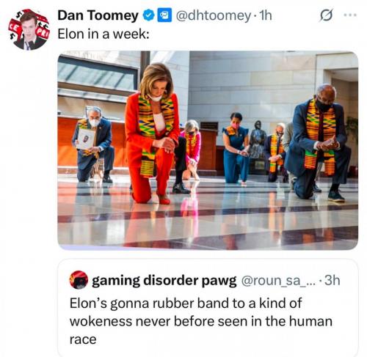Viewport: 367px width, 357px height.
Task: Open the attached kneeling photo
Action: 208,150
